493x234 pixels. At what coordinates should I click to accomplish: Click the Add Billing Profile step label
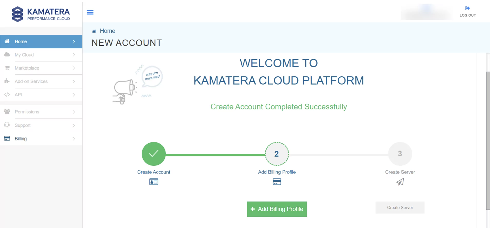(277, 172)
